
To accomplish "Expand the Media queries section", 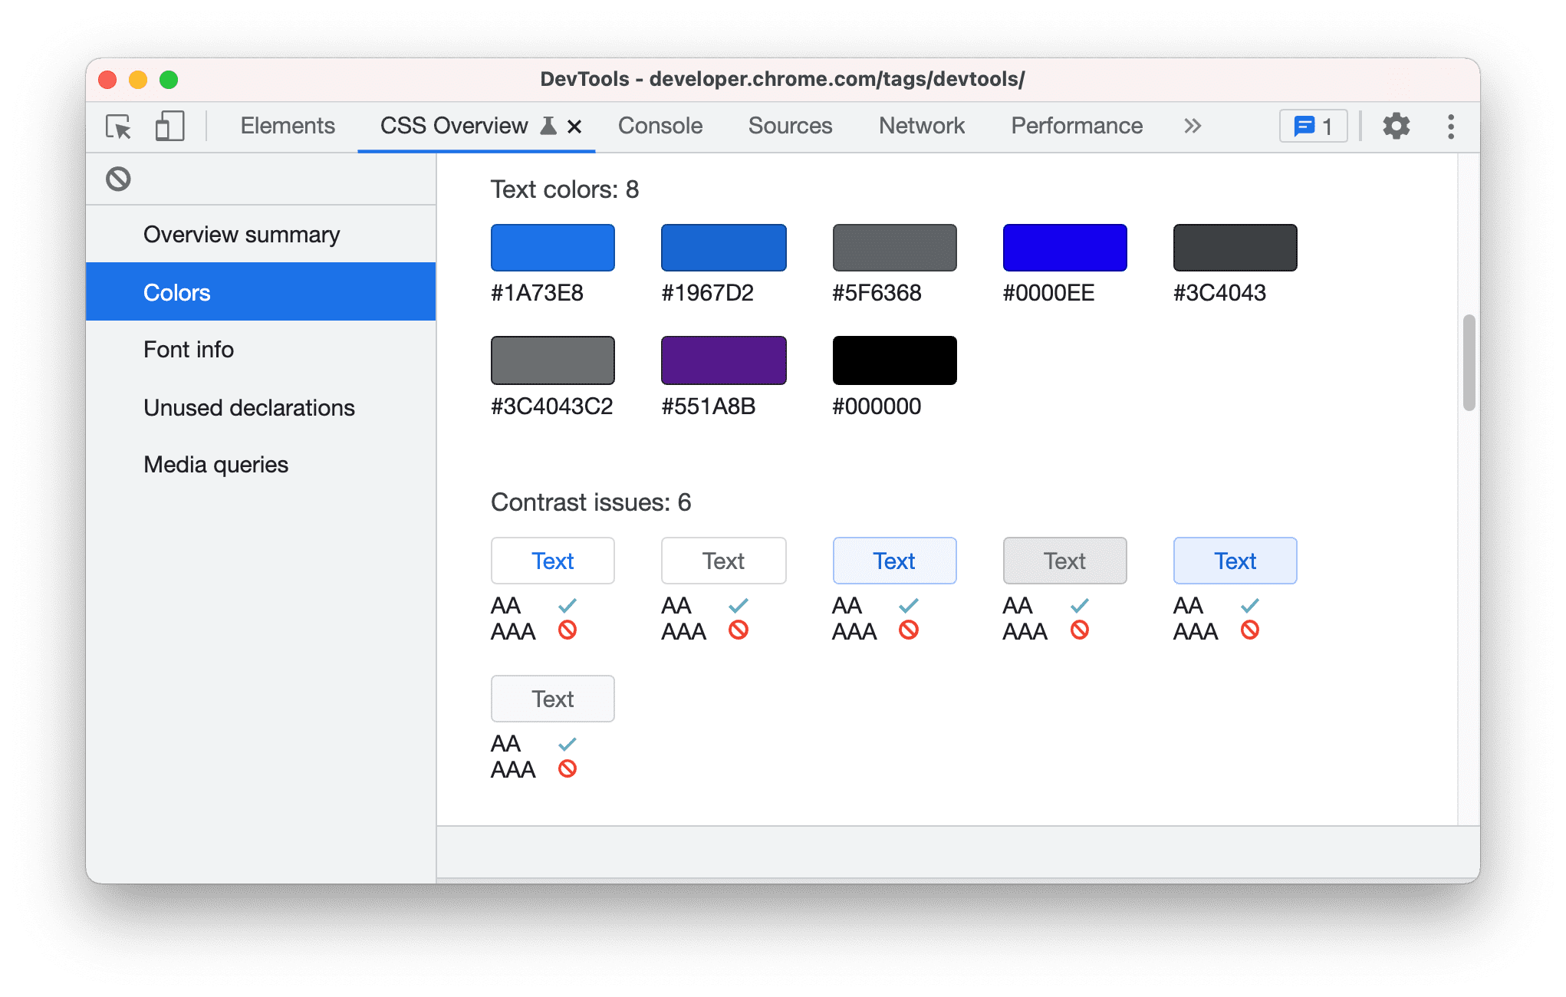I will (215, 462).
